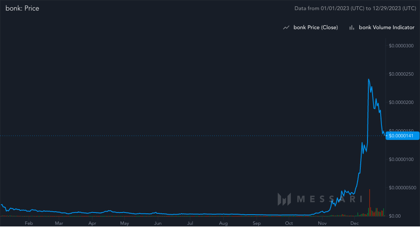Click the $0.0000250 y-axis label
Image resolution: width=420 pixels, height=229 pixels.
(401, 74)
